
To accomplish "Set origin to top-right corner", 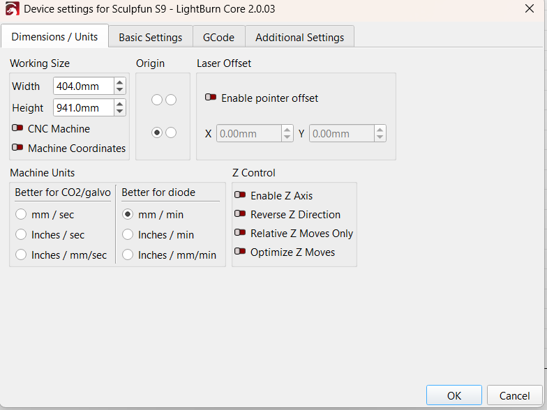I will coord(171,100).
